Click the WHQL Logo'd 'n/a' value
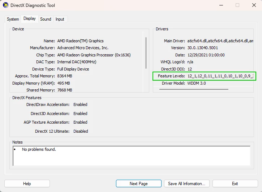The width and height of the screenshot is (262, 192). 190,62
